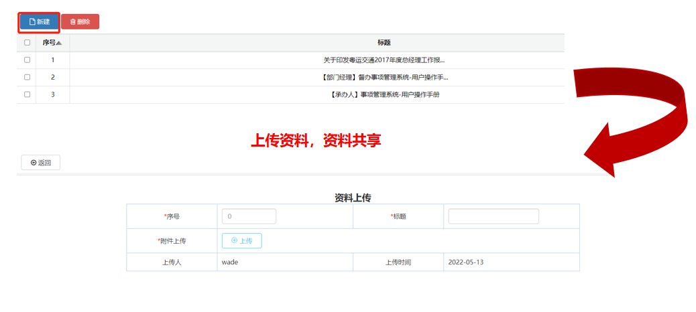Viewport: 696px width, 312px height.
Task: Toggle the select-all checkbox in table header
Action: [x=27, y=43]
